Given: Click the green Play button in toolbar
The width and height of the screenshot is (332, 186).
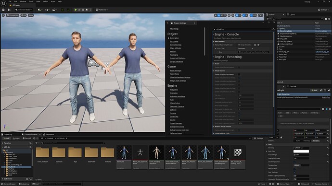Looking at the screenshot, I should [x=76, y=10].
